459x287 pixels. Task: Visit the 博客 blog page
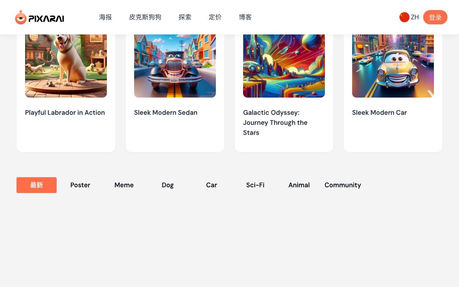pyautogui.click(x=245, y=17)
